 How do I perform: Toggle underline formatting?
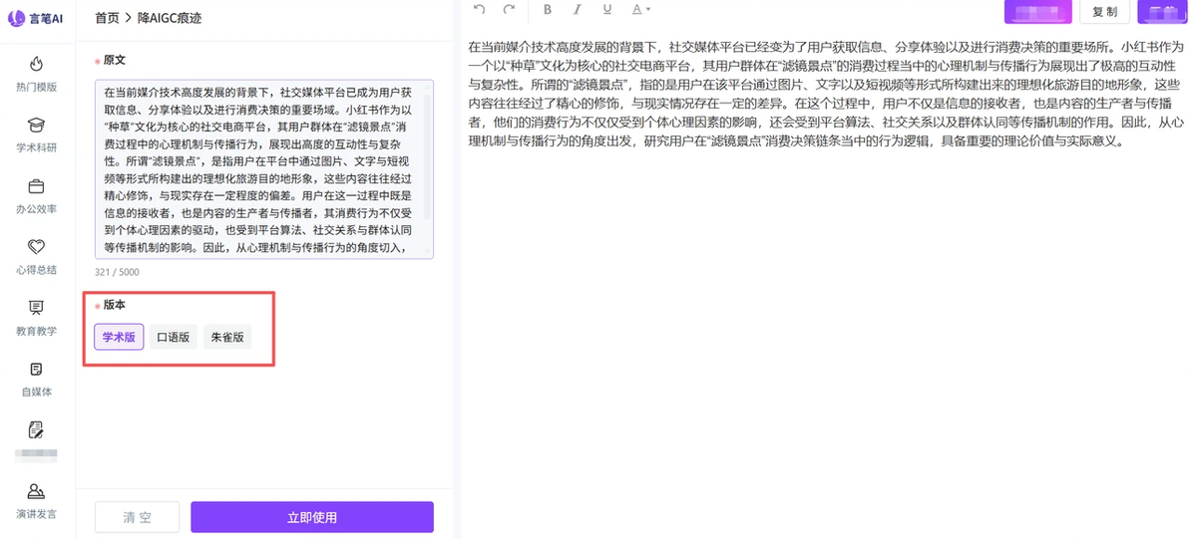click(606, 9)
